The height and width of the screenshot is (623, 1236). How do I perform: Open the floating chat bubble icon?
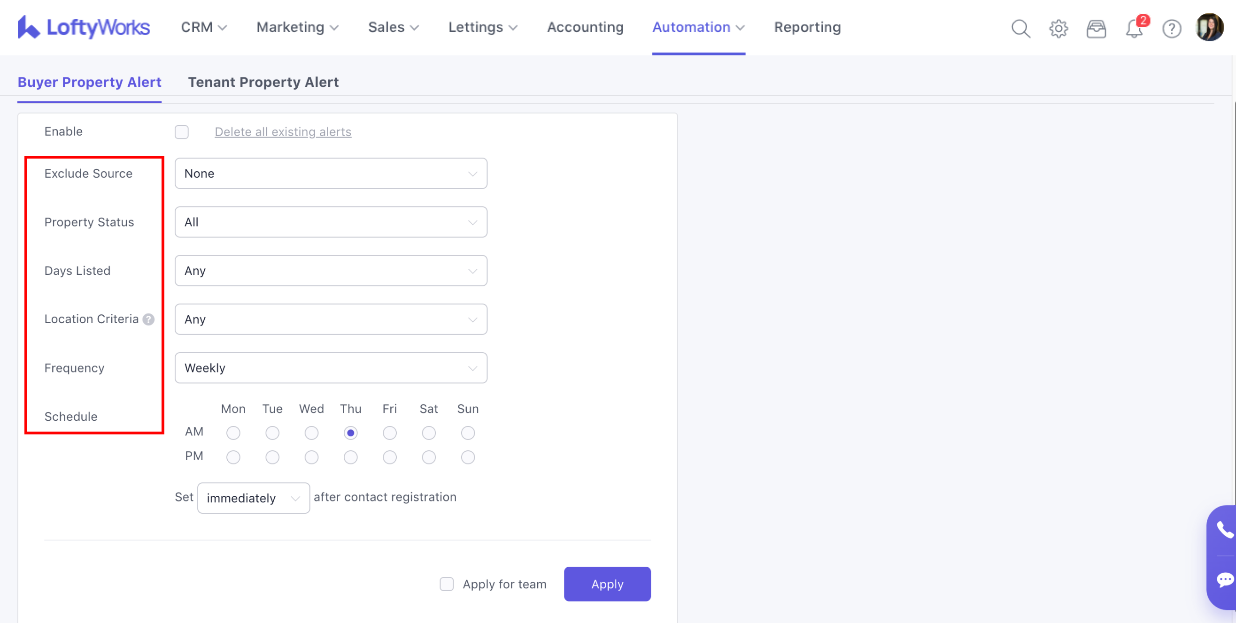pyautogui.click(x=1224, y=580)
